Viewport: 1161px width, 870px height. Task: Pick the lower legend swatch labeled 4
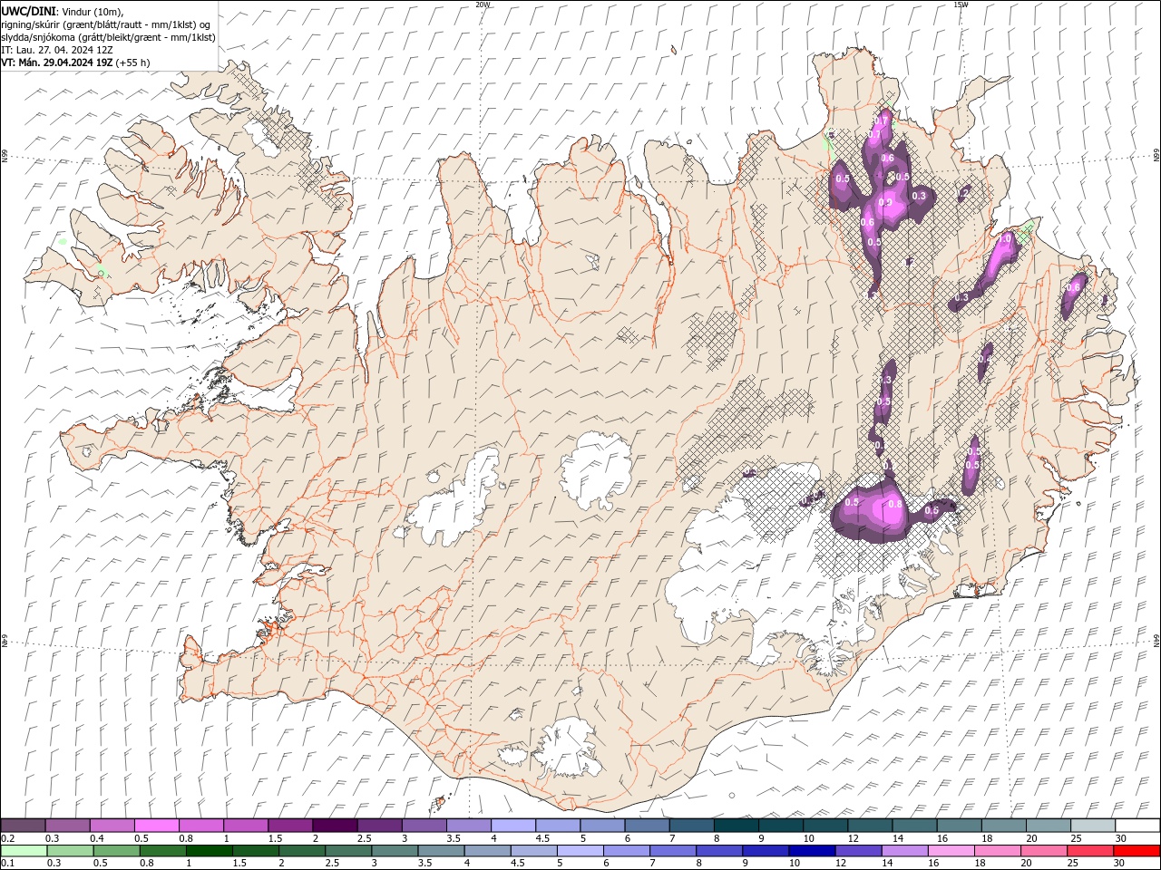[x=487, y=851]
